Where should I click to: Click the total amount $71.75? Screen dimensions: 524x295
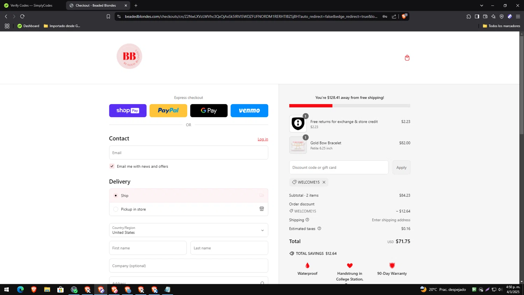click(x=403, y=241)
